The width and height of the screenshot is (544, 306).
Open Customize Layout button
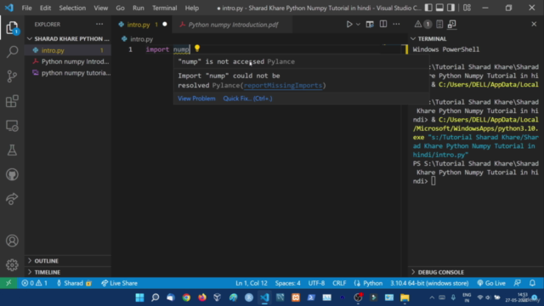pyautogui.click(x=467, y=8)
